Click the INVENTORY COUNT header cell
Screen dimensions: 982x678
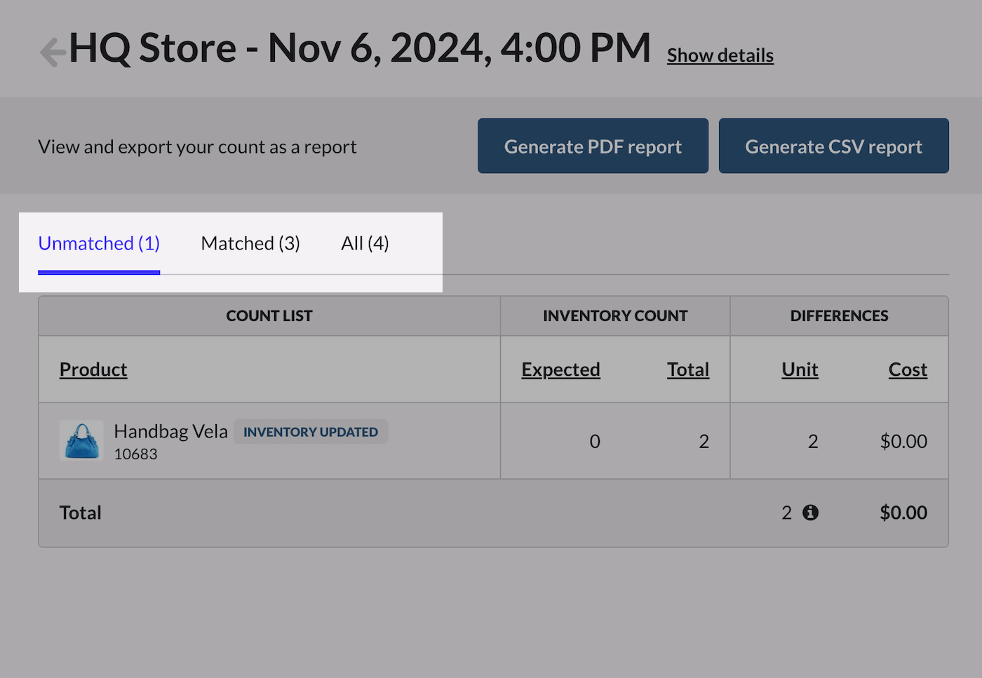615,316
